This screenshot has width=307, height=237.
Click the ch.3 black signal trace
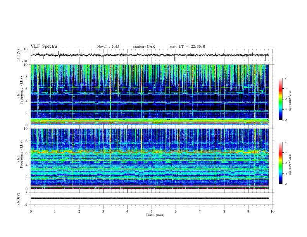click(x=150, y=198)
